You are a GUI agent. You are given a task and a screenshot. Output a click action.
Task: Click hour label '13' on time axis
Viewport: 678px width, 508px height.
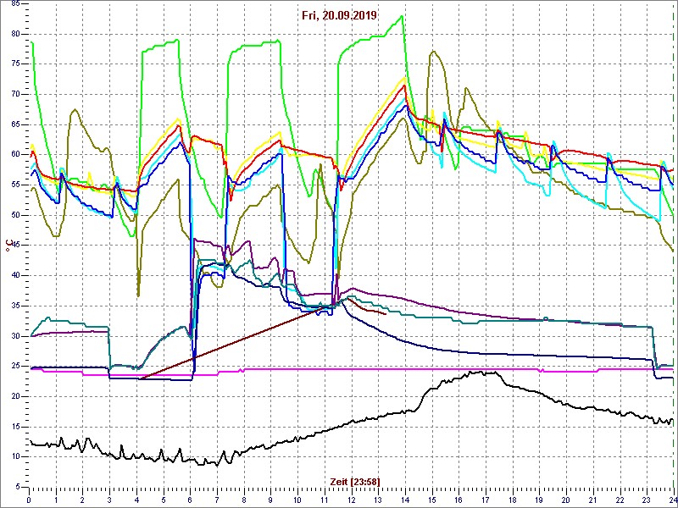pyautogui.click(x=378, y=500)
